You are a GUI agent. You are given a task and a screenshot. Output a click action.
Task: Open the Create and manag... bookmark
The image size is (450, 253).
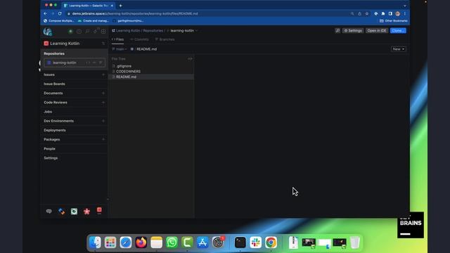pos(94,20)
